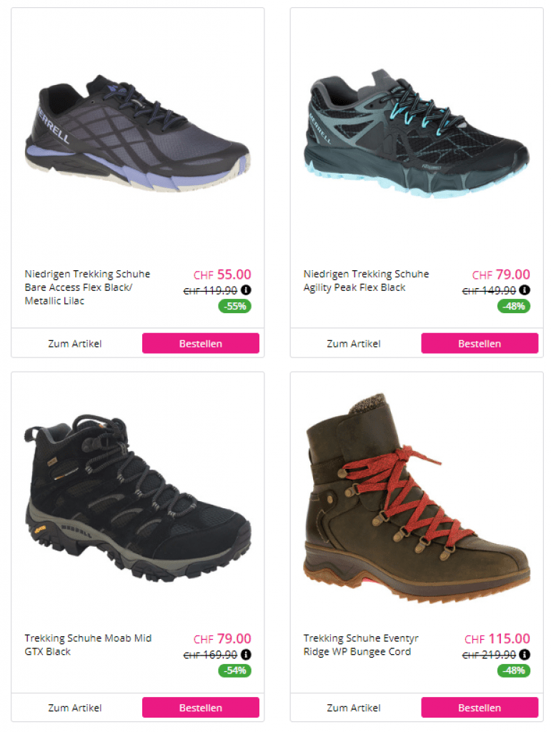
Task: Click info icon beside CHF 219.90 price
Action: 525,655
